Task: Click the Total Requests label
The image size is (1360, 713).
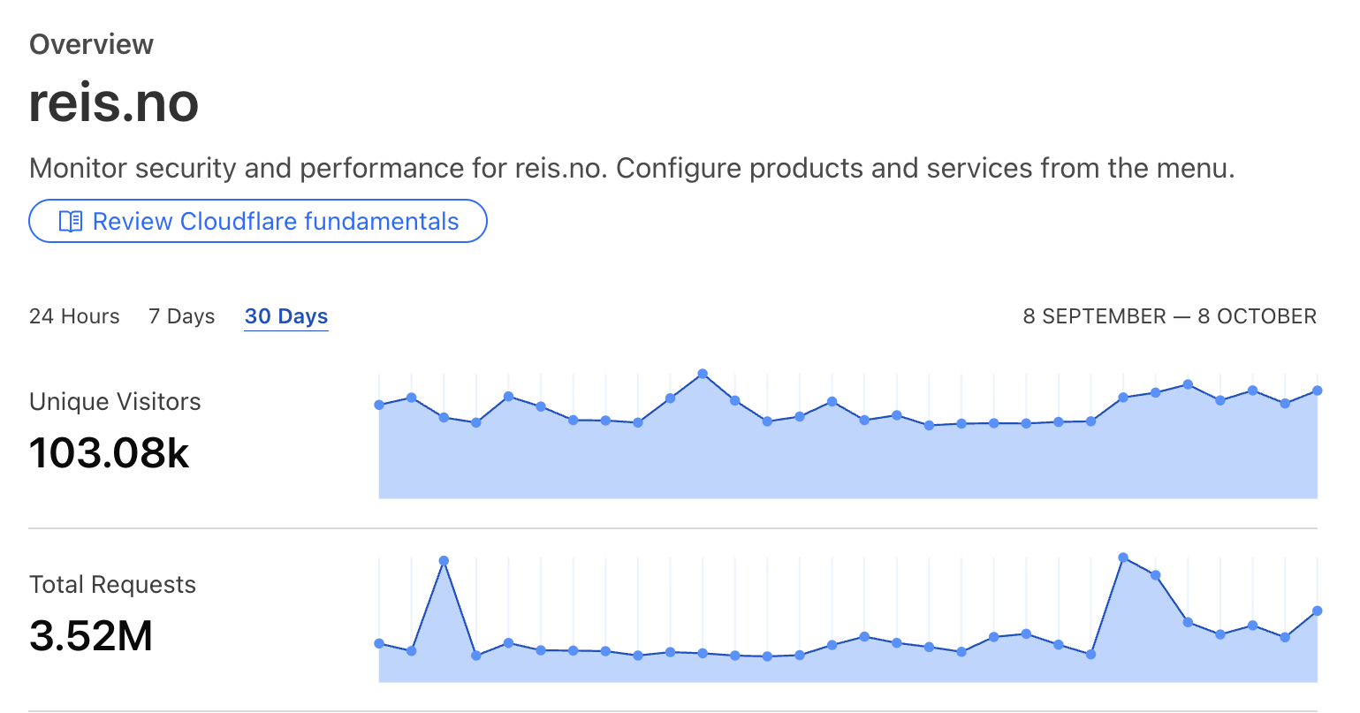Action: pyautogui.click(x=112, y=585)
